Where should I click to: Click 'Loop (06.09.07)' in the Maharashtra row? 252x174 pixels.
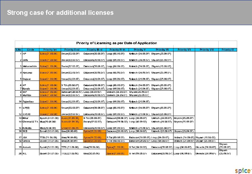click(116, 66)
